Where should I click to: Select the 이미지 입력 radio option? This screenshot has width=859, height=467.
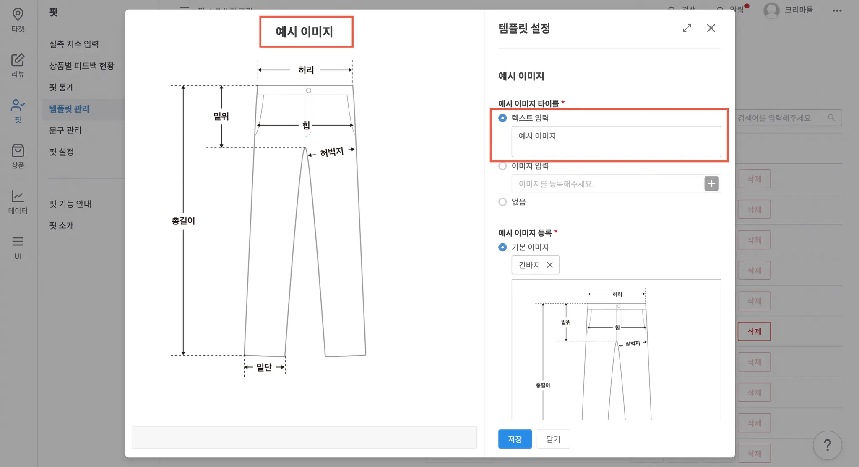[x=502, y=166]
